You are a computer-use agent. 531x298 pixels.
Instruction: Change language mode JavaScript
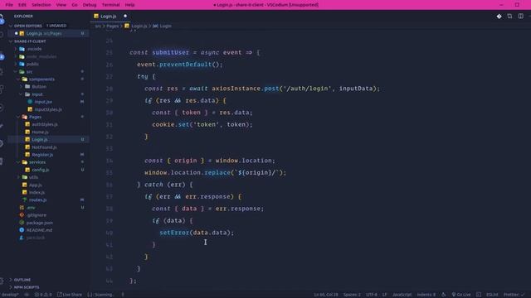coord(402,295)
